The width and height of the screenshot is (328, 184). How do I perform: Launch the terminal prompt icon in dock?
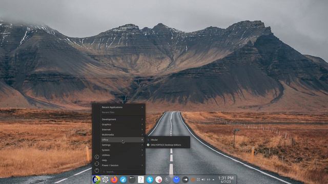168,179
